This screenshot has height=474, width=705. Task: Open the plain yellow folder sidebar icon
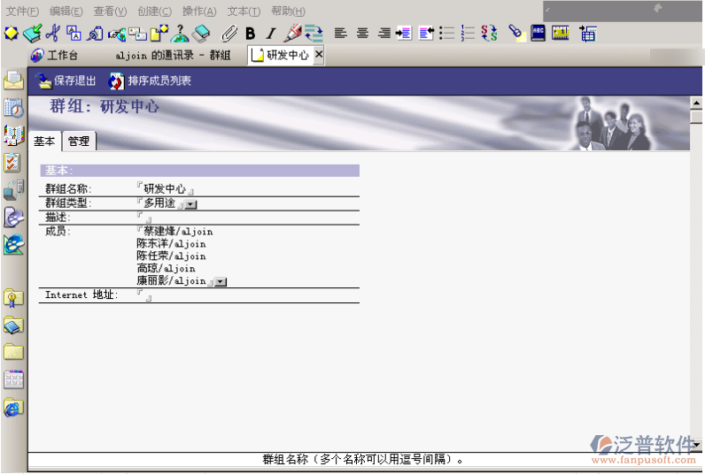13,352
